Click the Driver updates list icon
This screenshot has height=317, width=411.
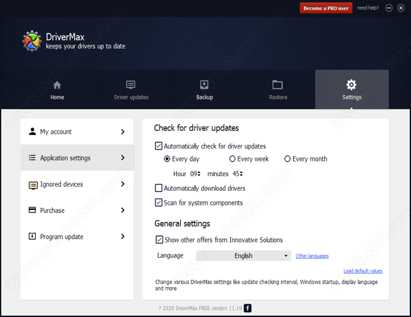(131, 85)
